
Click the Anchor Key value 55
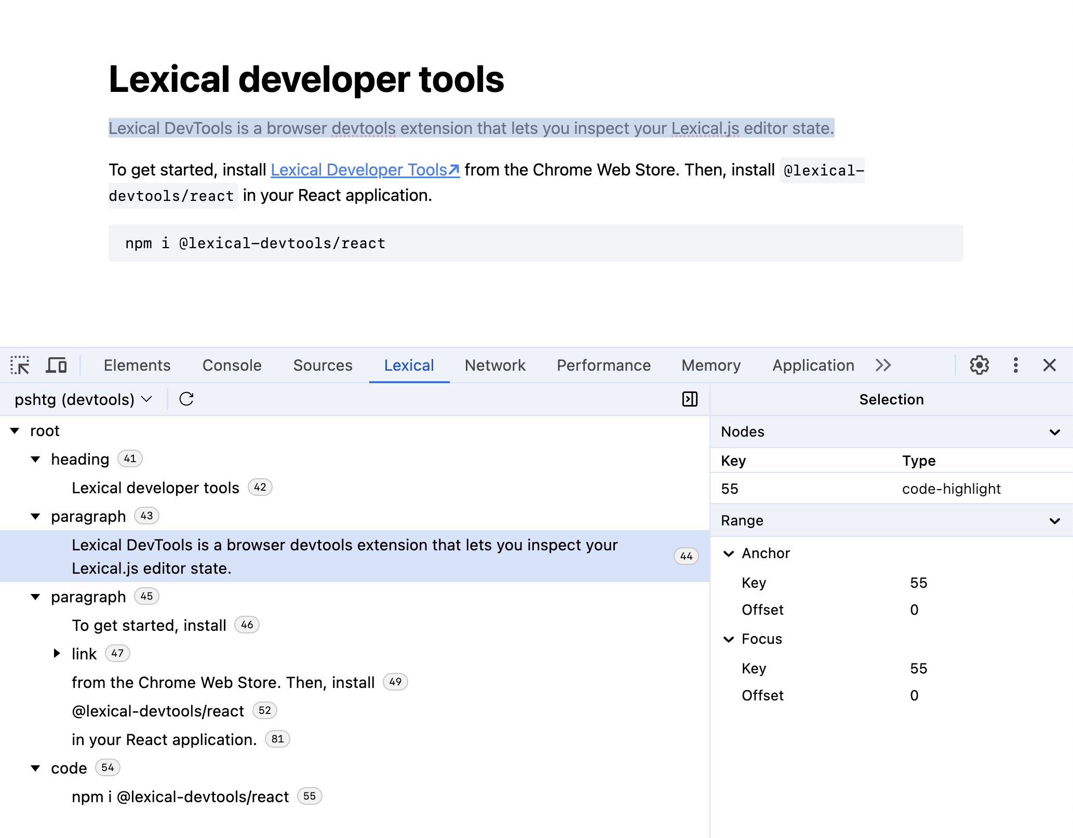(918, 583)
